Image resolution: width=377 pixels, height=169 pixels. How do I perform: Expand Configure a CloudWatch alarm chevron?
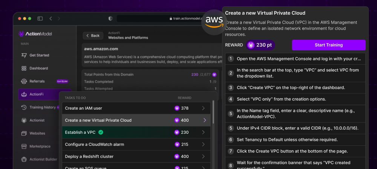[x=204, y=144]
